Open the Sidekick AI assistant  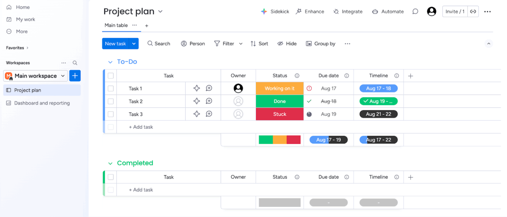click(275, 12)
